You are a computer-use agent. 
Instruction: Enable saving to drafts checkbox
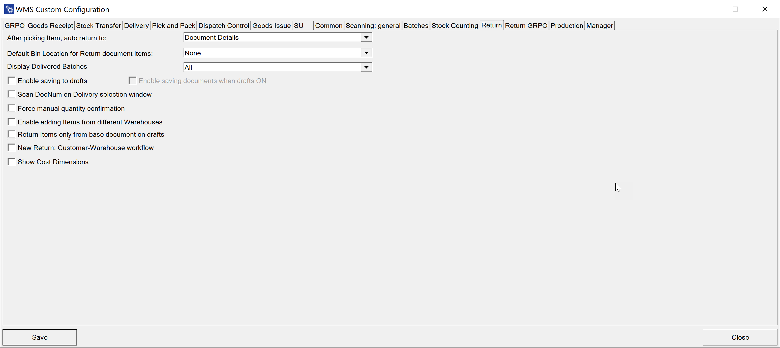tap(12, 80)
